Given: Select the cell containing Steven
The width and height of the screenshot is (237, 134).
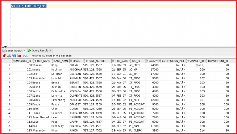Looking at the screenshot, I should (42, 65).
